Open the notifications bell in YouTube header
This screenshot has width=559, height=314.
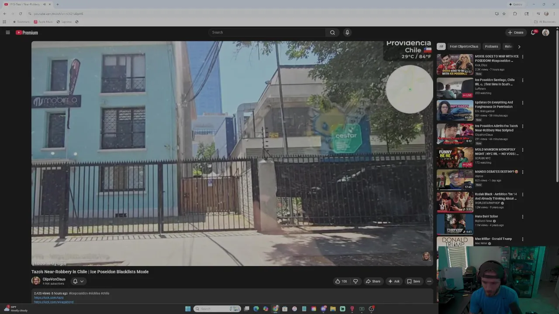pyautogui.click(x=533, y=32)
